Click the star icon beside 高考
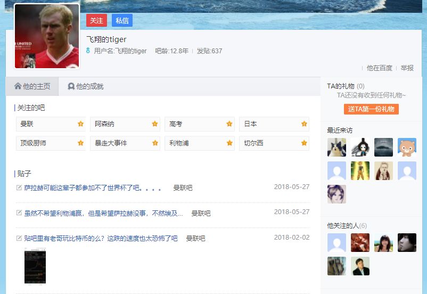427x294 pixels. (x=229, y=124)
